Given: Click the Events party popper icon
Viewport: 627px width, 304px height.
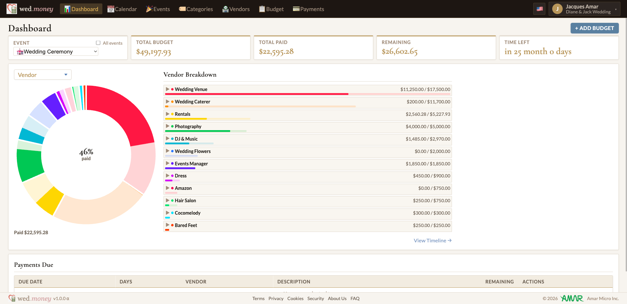Looking at the screenshot, I should pos(149,9).
